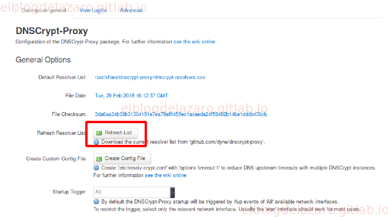The image size is (388, 217).
Task: Click the green icon on Create Config File
Action: click(99, 159)
